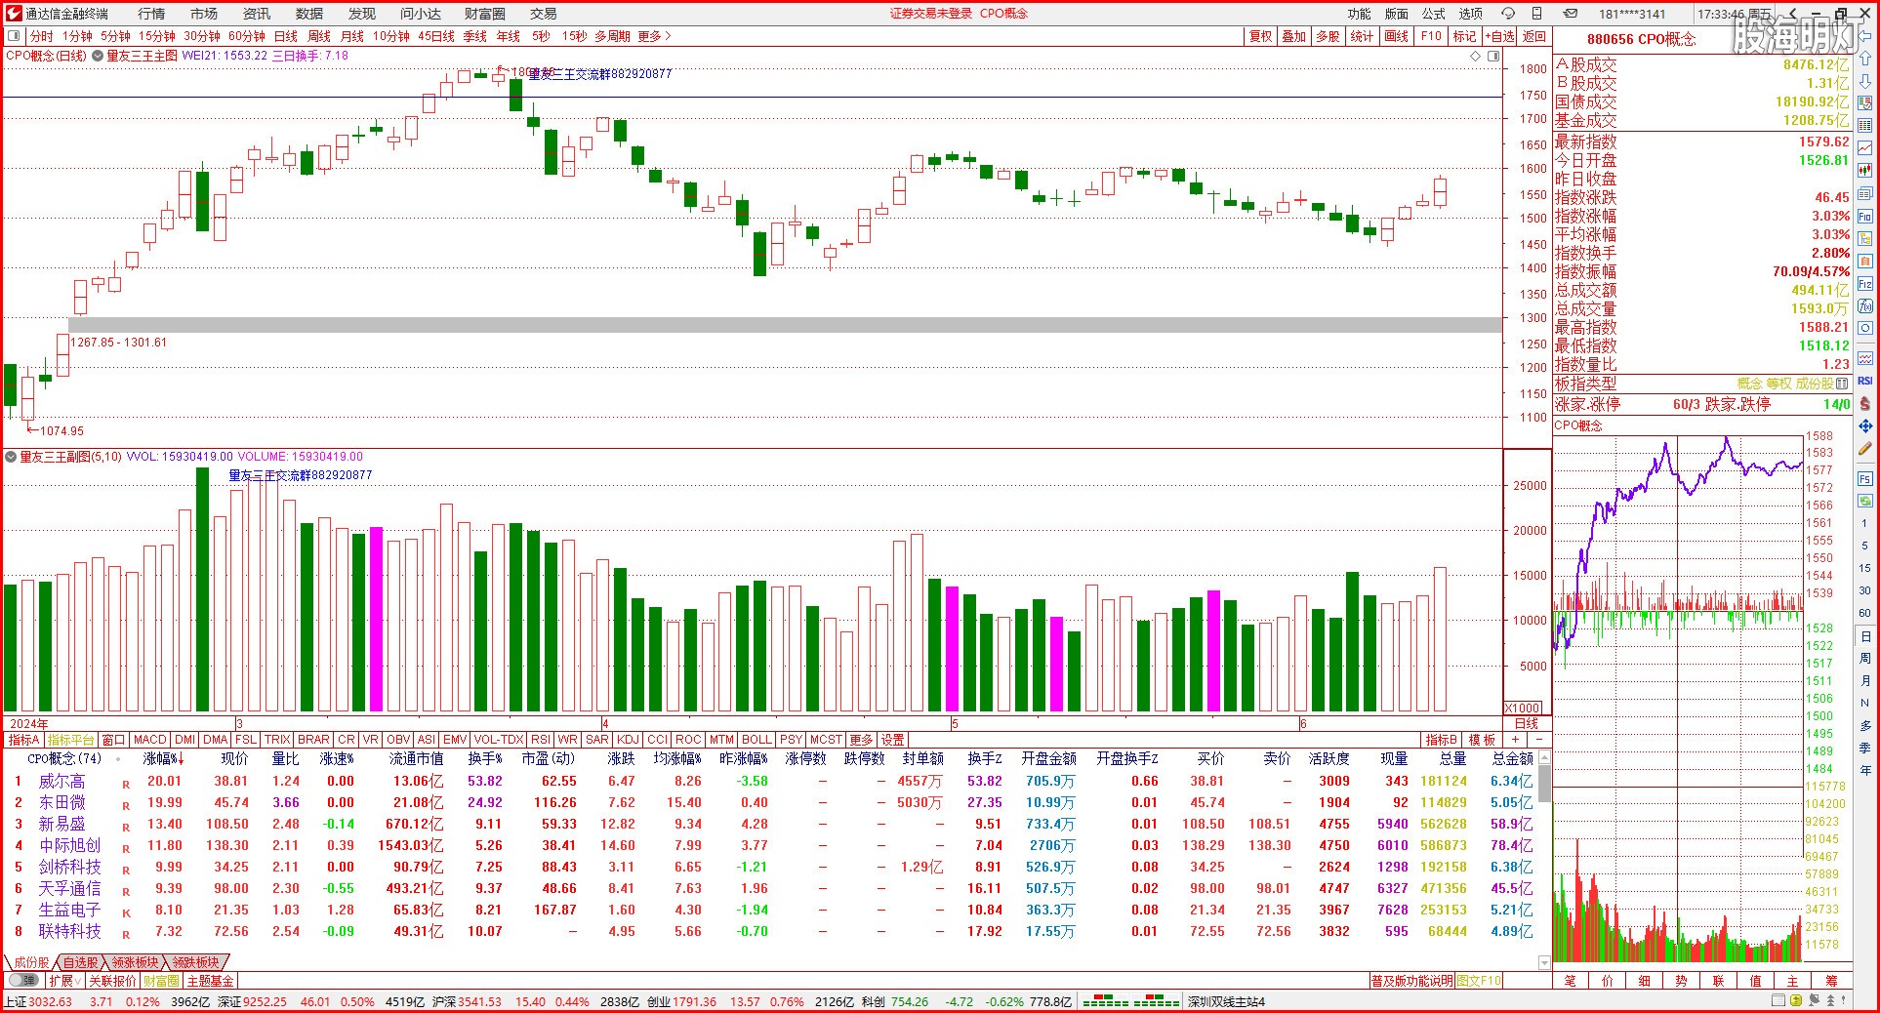Open the mail envelope icon
This screenshot has height=1013, width=1880.
tap(1570, 13)
